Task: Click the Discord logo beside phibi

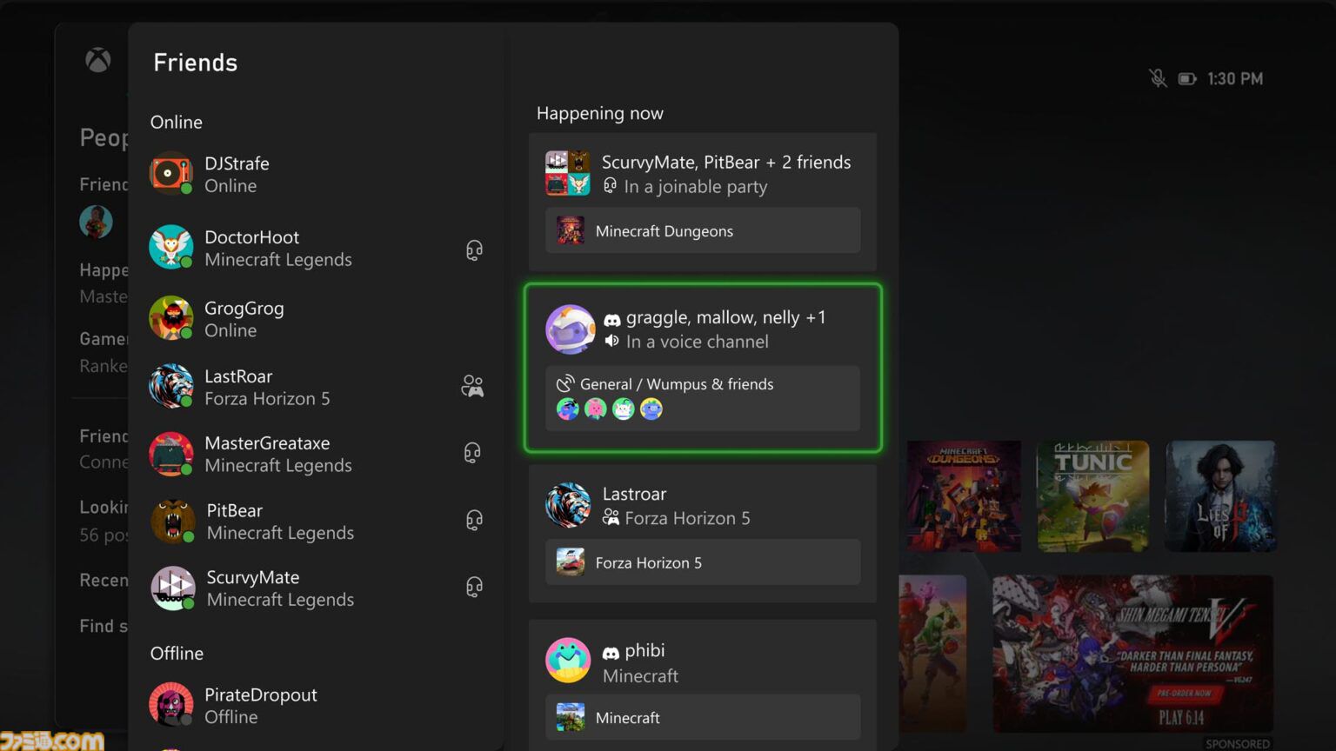Action: [611, 653]
